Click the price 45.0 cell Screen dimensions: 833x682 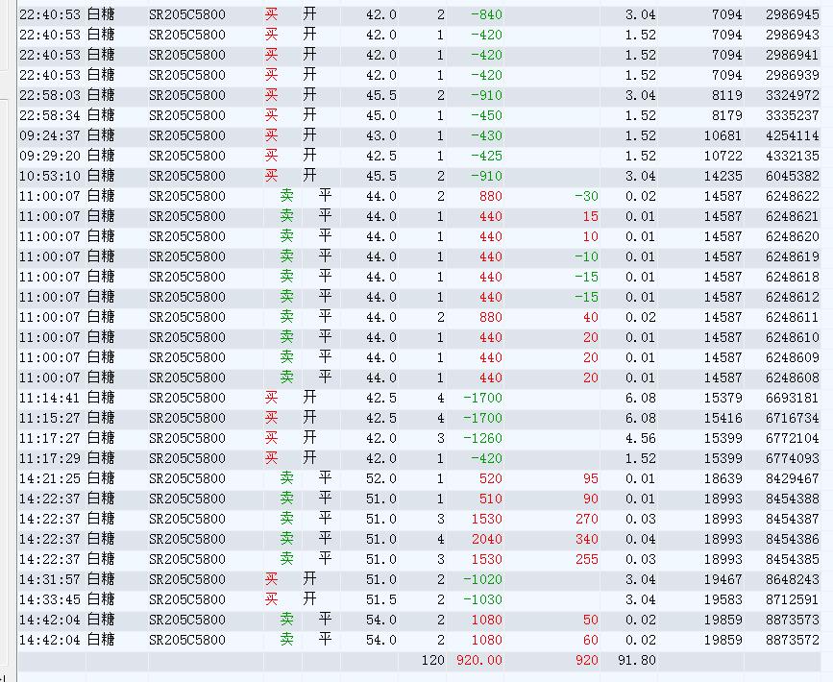(x=380, y=116)
